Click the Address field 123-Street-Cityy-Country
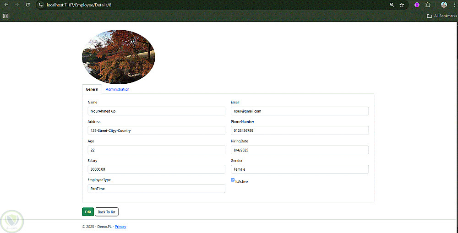458x233 pixels. tap(156, 130)
